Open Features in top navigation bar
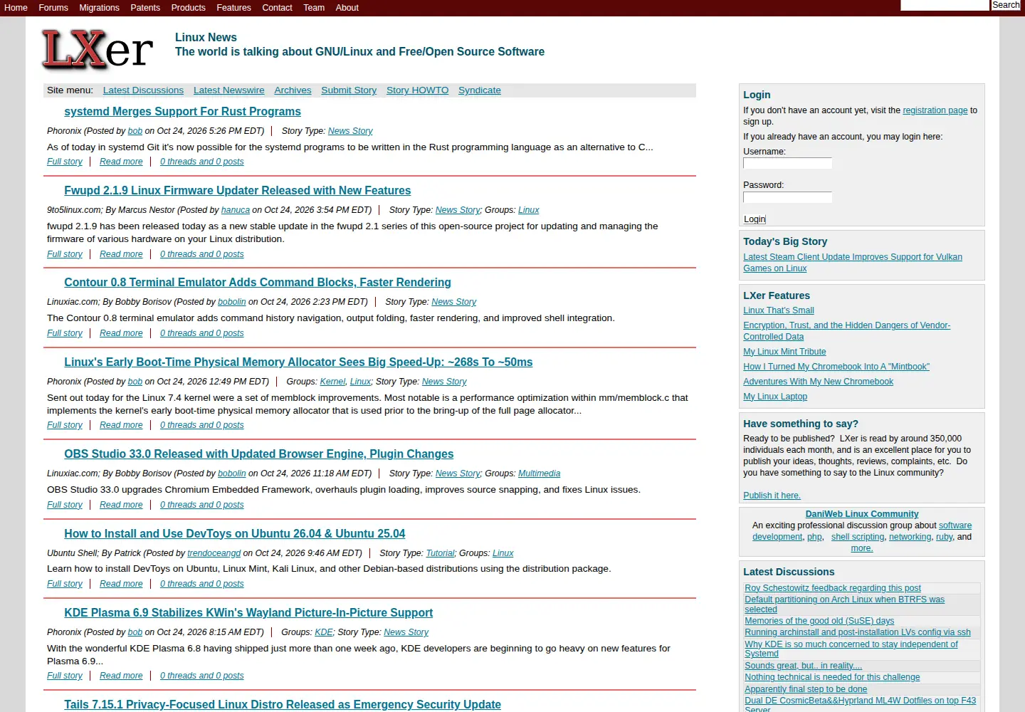Image resolution: width=1025 pixels, height=712 pixels. (233, 8)
